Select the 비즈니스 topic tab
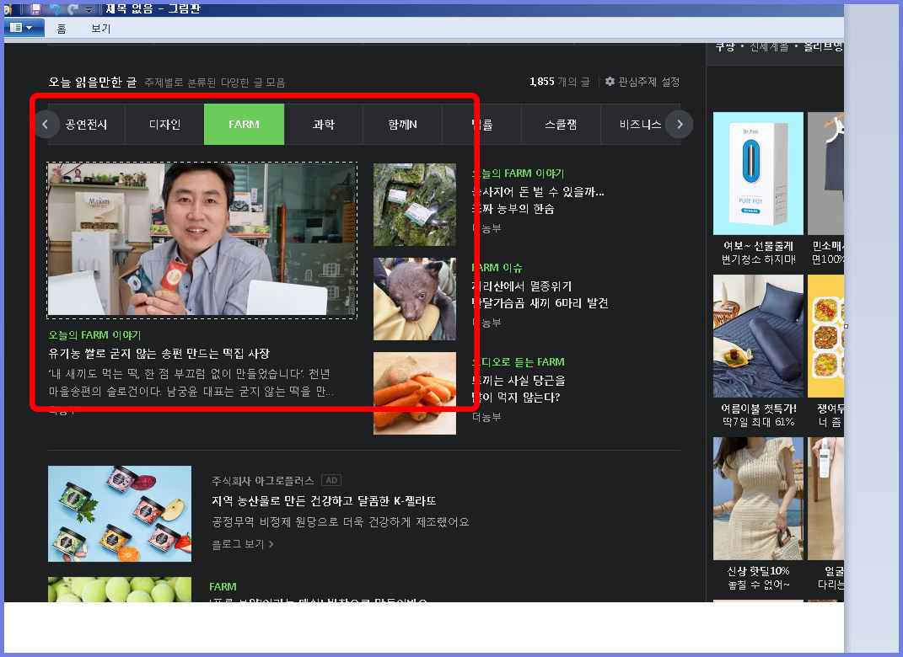 click(640, 125)
